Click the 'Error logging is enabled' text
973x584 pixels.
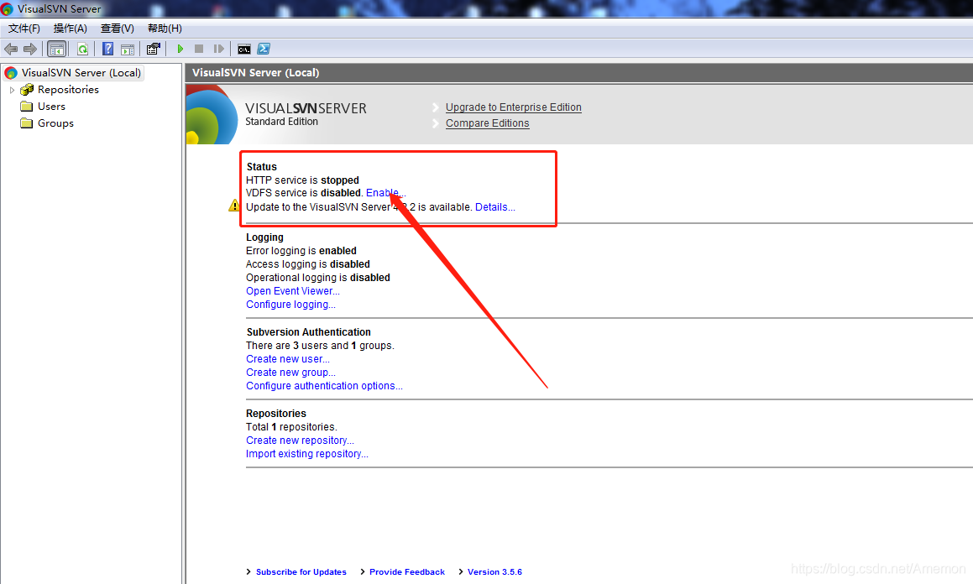301,250
